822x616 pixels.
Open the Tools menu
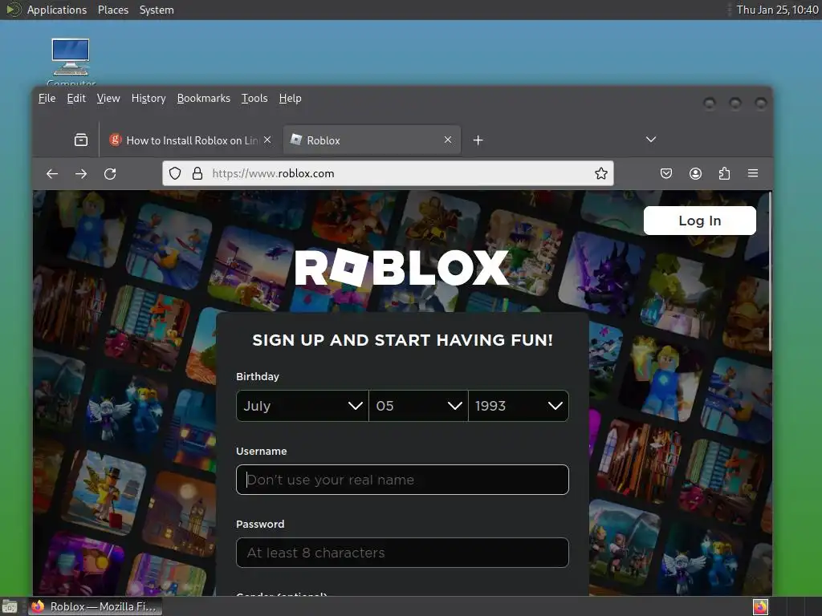tap(254, 99)
